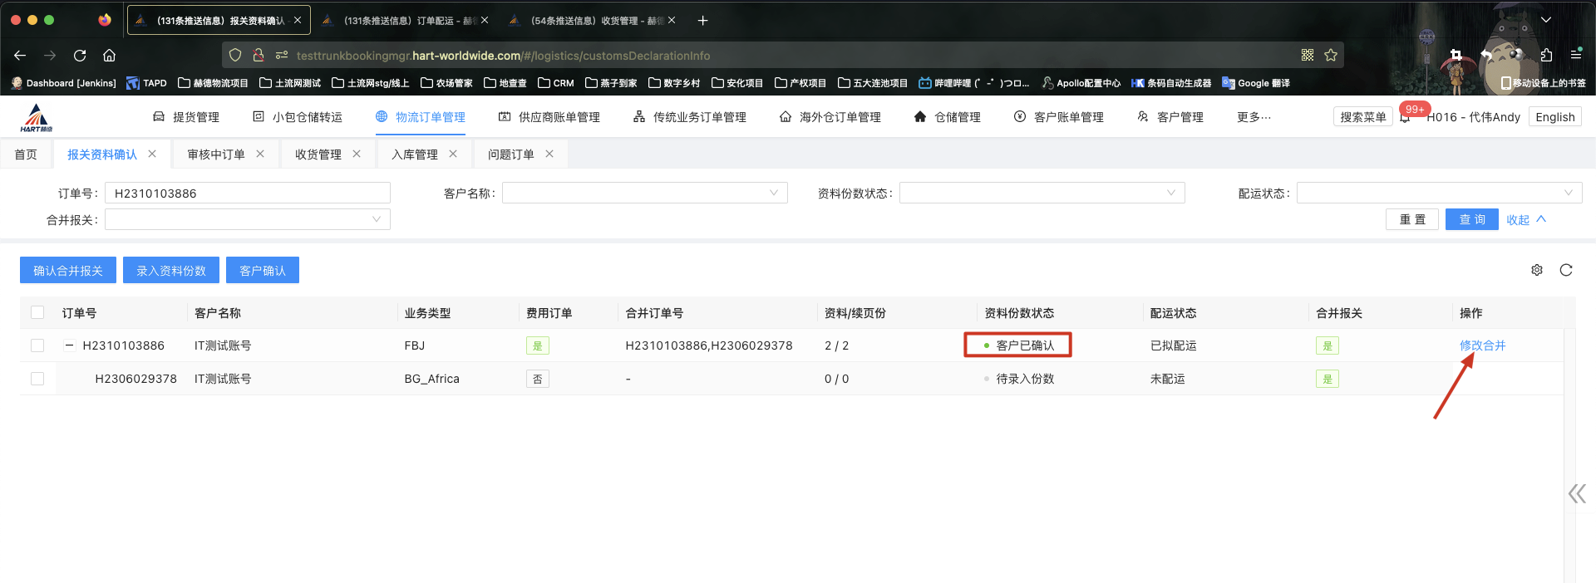
Task: Reload the page in the browser
Action: [80, 55]
